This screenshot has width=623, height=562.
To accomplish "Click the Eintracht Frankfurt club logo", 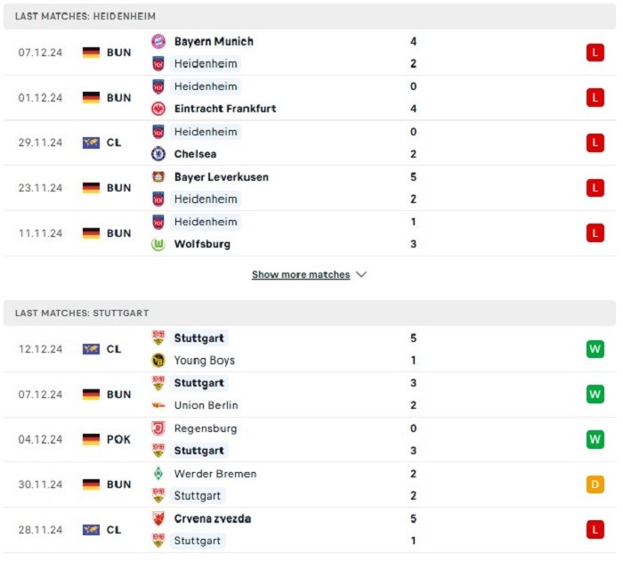I will [158, 109].
